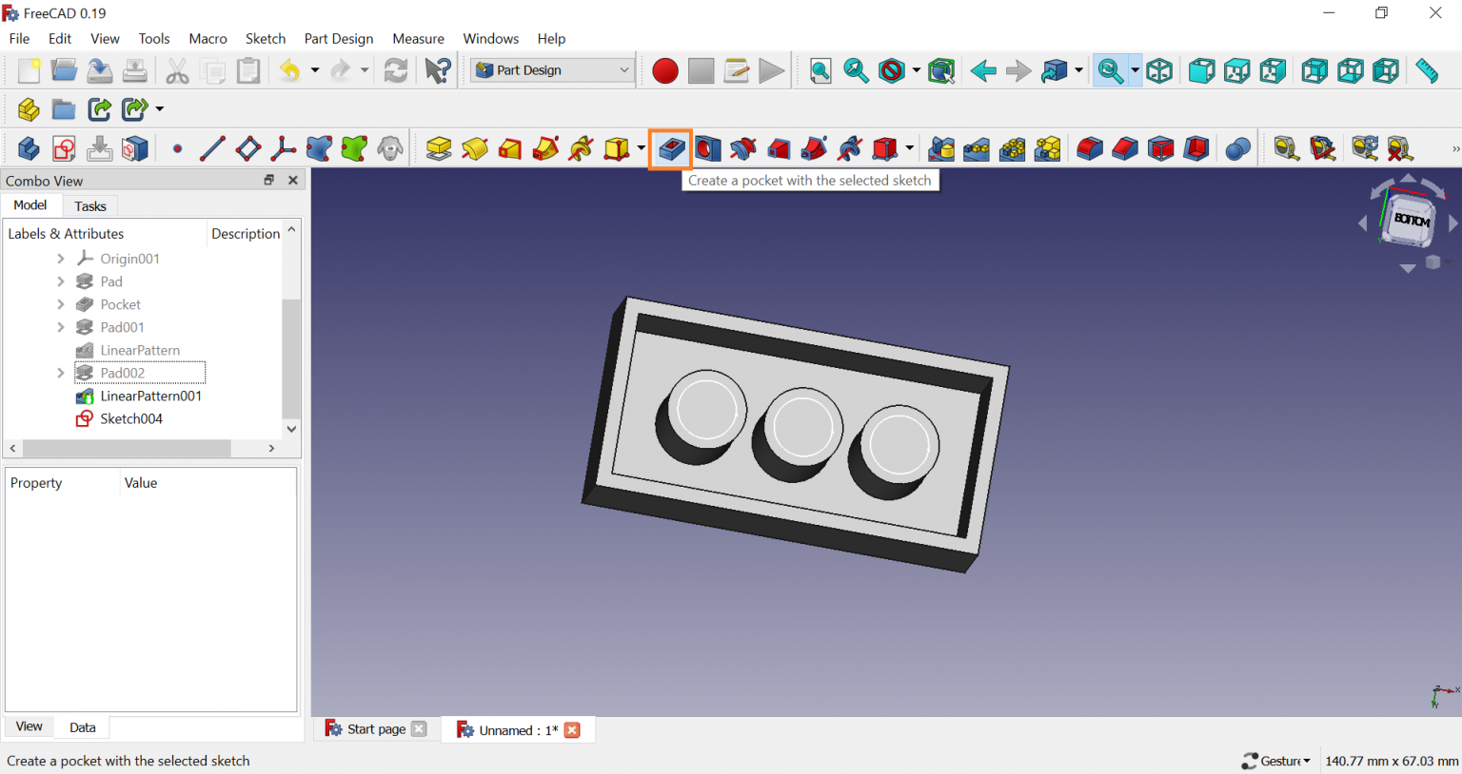Select the Boolean operation icon

point(1237,149)
